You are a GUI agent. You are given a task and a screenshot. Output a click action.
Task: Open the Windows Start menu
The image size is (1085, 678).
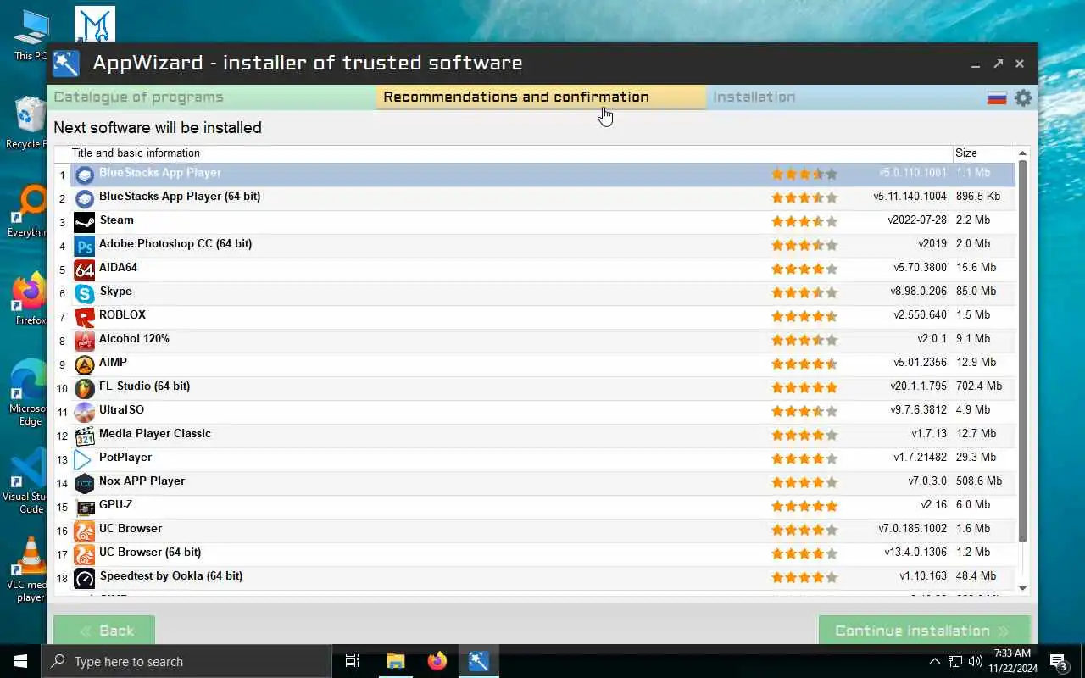[20, 661]
